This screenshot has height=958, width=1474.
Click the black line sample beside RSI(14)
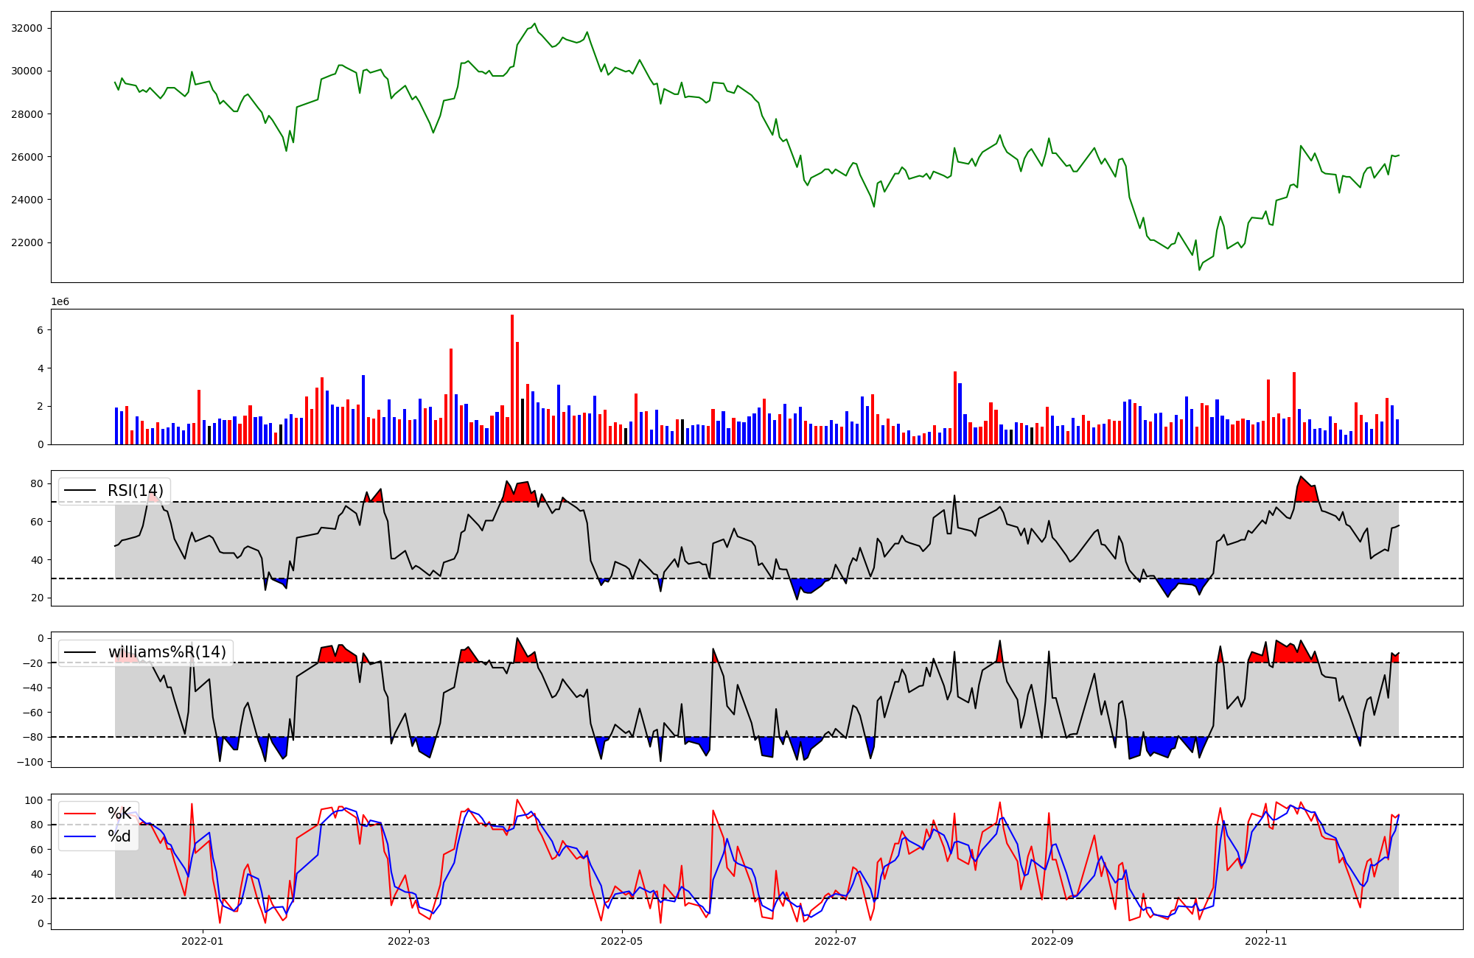click(80, 491)
